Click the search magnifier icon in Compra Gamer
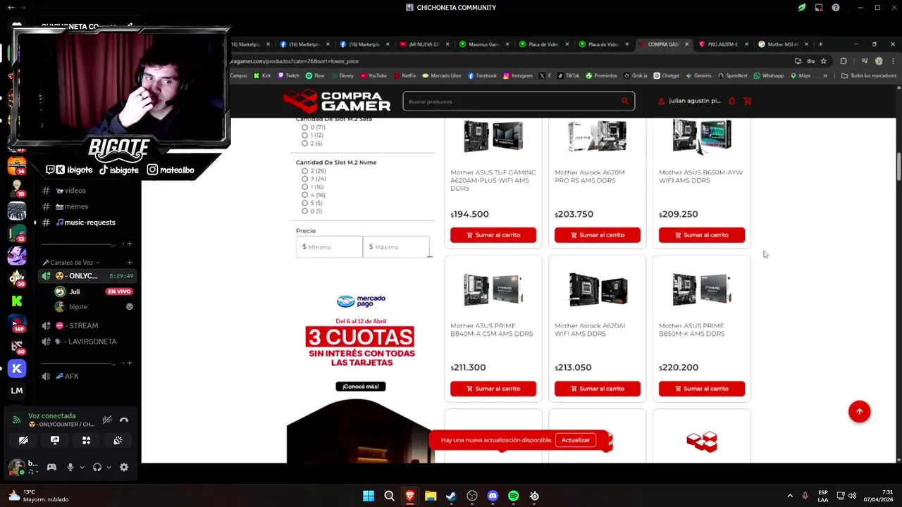The image size is (902, 507). (x=624, y=101)
